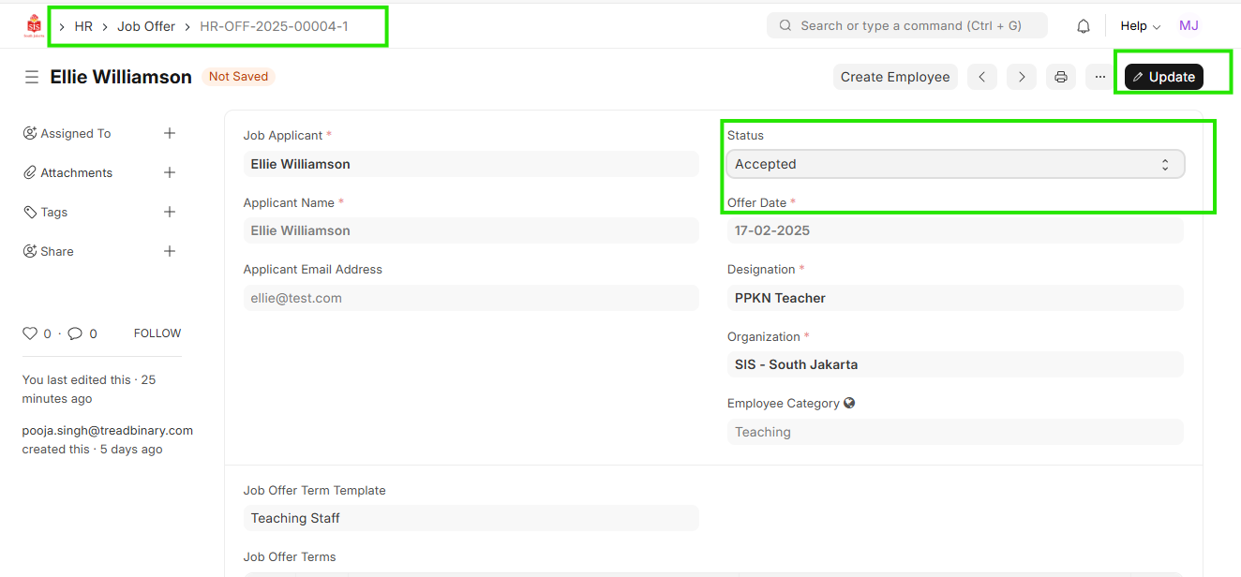The height and width of the screenshot is (577, 1241).
Task: Navigate to Job Offer breadcrumb
Action: pyautogui.click(x=146, y=26)
